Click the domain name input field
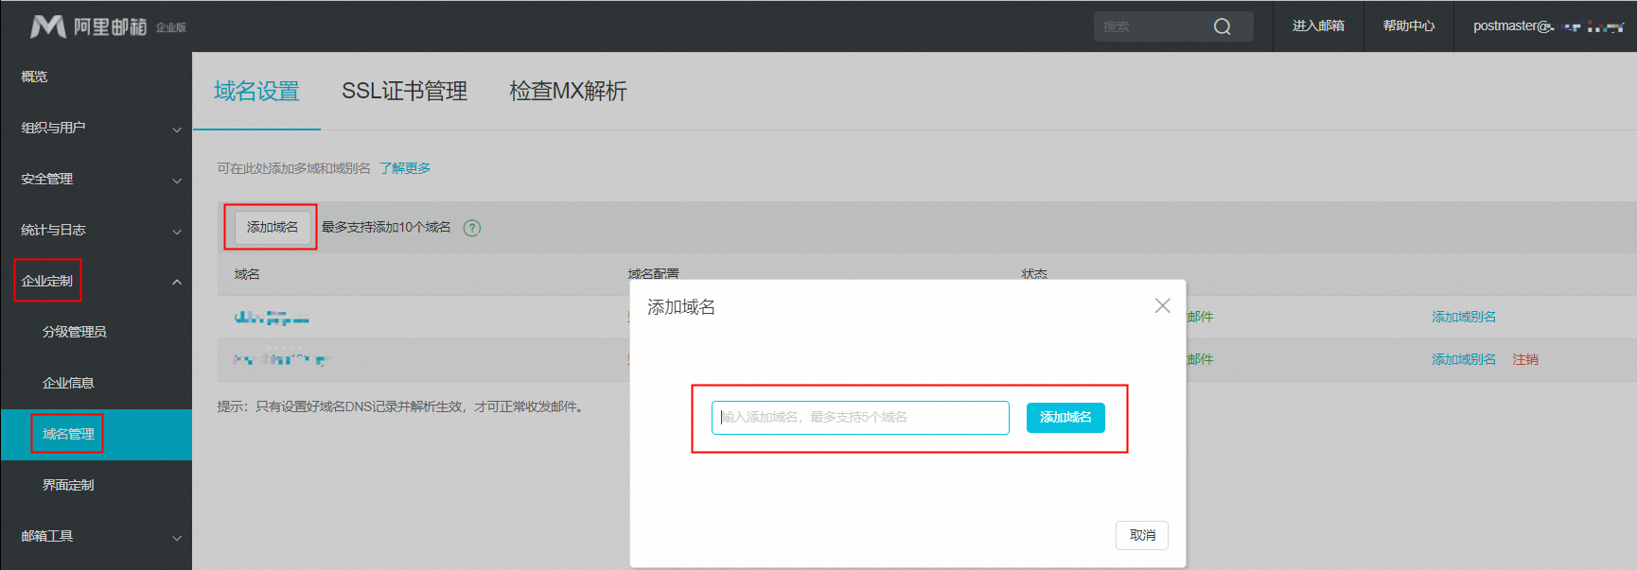Viewport: 1637px width, 570px height. [x=859, y=417]
